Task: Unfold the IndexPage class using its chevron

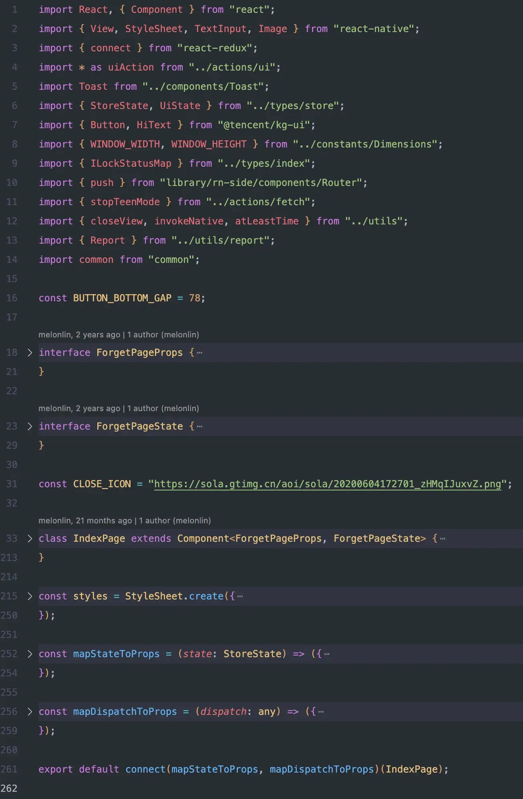Action: [30, 539]
